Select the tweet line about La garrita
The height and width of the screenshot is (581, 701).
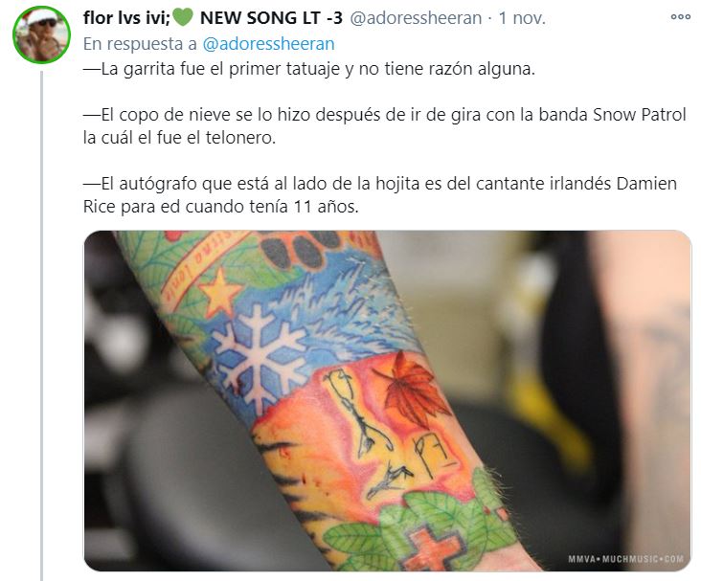(309, 69)
